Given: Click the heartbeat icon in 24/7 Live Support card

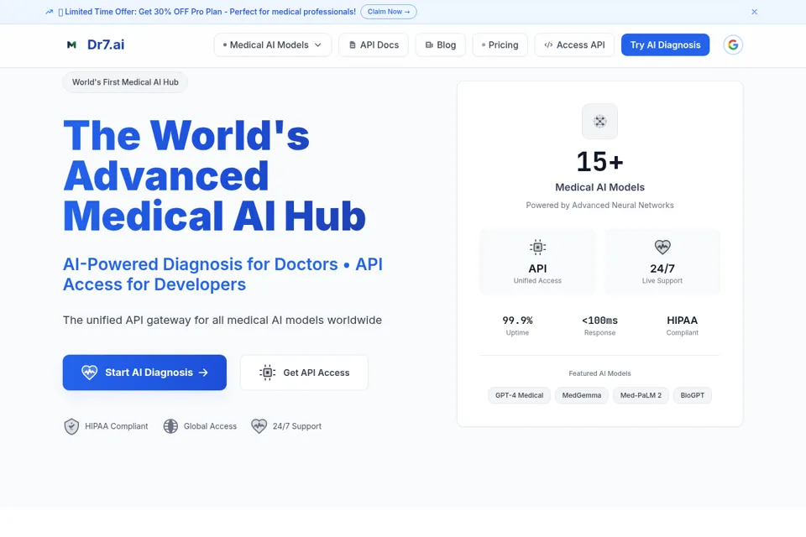Looking at the screenshot, I should pos(662,248).
